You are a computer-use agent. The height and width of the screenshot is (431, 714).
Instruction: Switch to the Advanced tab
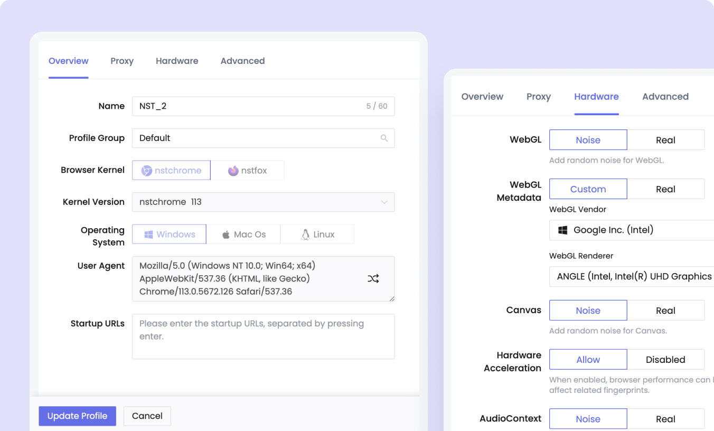click(x=242, y=61)
